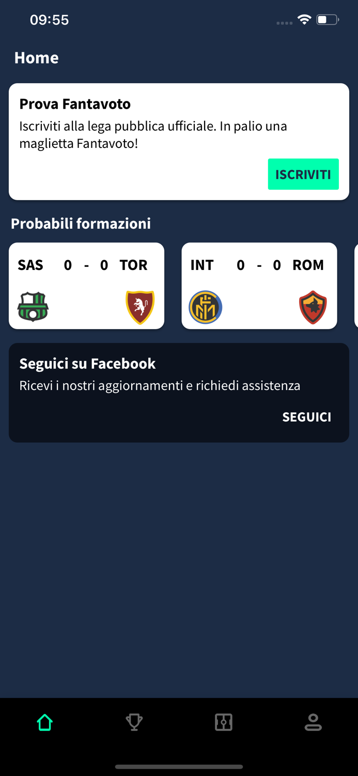Open the user profile icon
The height and width of the screenshot is (776, 358).
click(313, 722)
